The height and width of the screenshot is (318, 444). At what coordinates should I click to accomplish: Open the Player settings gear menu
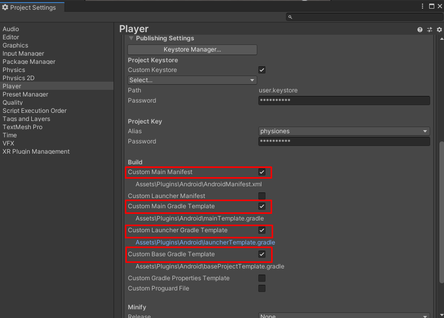click(439, 30)
